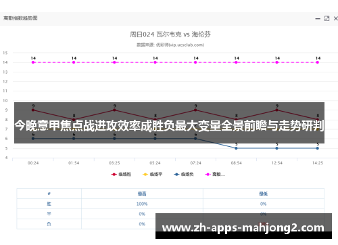Toggle the magenta dashed legend series

click(x=215, y=174)
